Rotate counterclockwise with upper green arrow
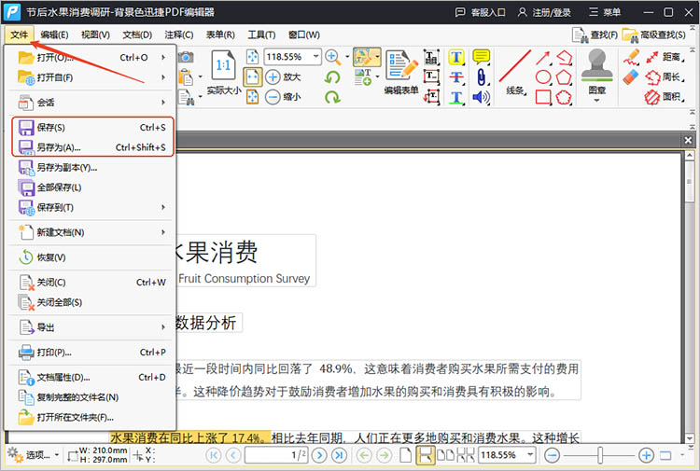 pyautogui.click(x=332, y=76)
